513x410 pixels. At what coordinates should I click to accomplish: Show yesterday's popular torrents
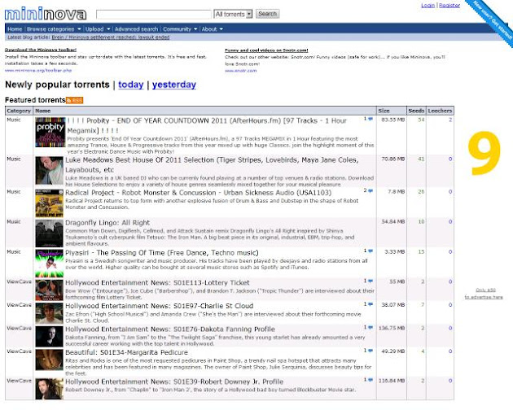click(x=174, y=85)
